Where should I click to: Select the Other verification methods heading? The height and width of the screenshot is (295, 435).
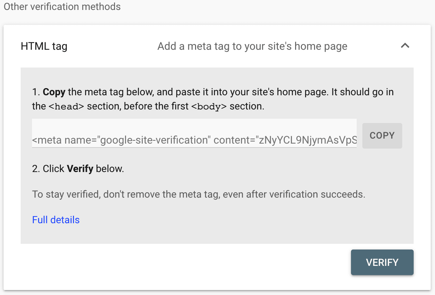tap(62, 6)
